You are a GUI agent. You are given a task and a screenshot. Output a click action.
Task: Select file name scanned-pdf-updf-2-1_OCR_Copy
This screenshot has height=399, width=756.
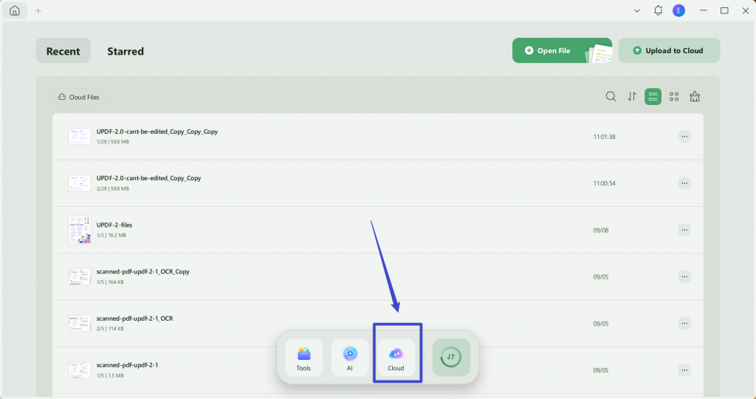pos(142,272)
